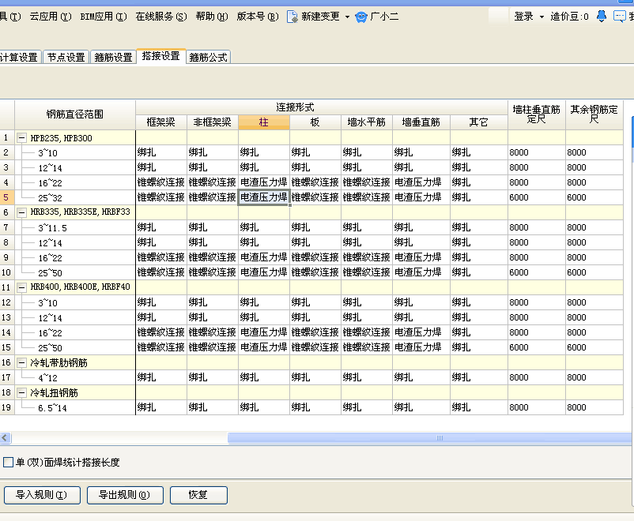Select the 墙垂直筋 column header
634x521 pixels.
421,122
